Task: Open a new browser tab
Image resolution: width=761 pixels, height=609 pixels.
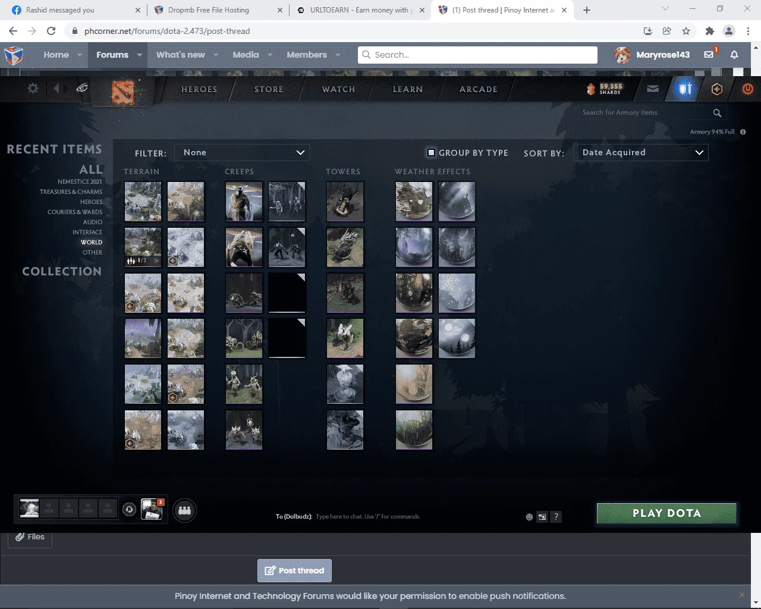Action: (x=587, y=10)
